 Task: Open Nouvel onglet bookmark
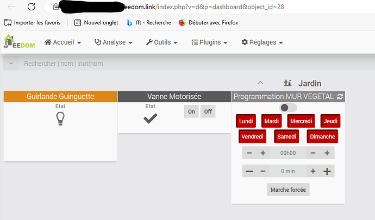click(x=96, y=22)
